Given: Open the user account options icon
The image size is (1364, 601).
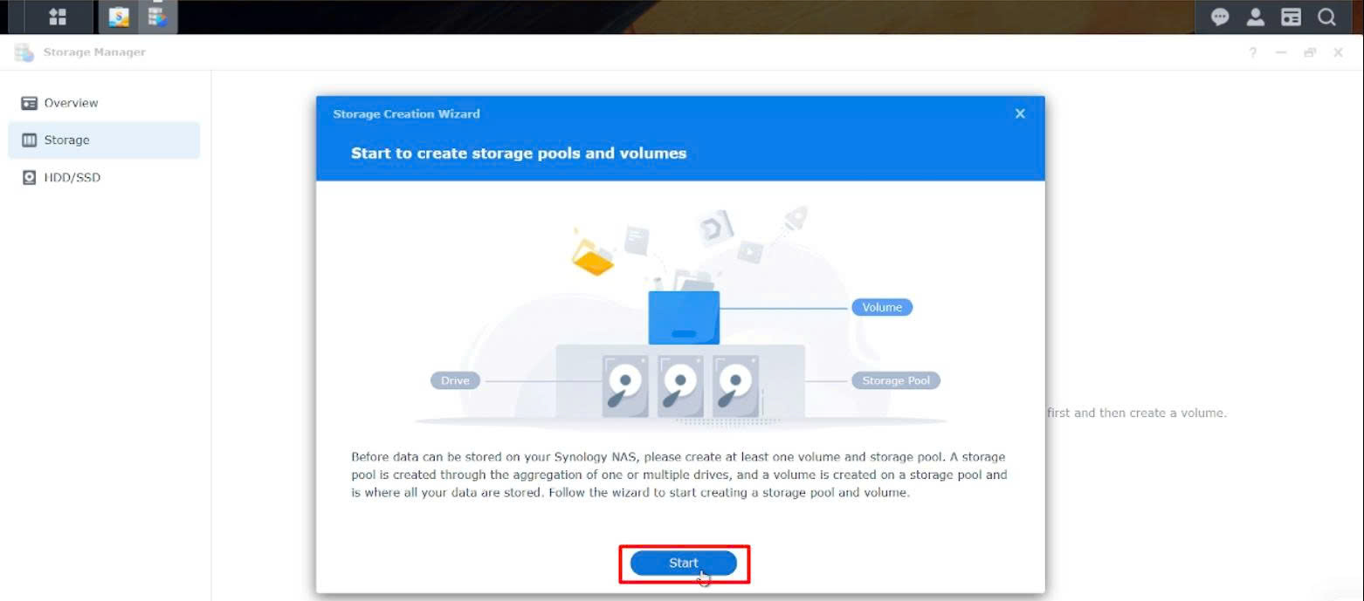Looking at the screenshot, I should click(1255, 17).
